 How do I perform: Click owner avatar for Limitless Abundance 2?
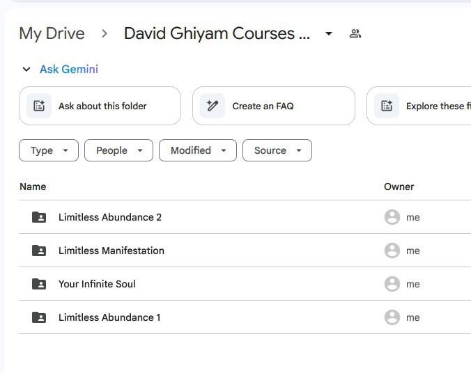pos(392,217)
